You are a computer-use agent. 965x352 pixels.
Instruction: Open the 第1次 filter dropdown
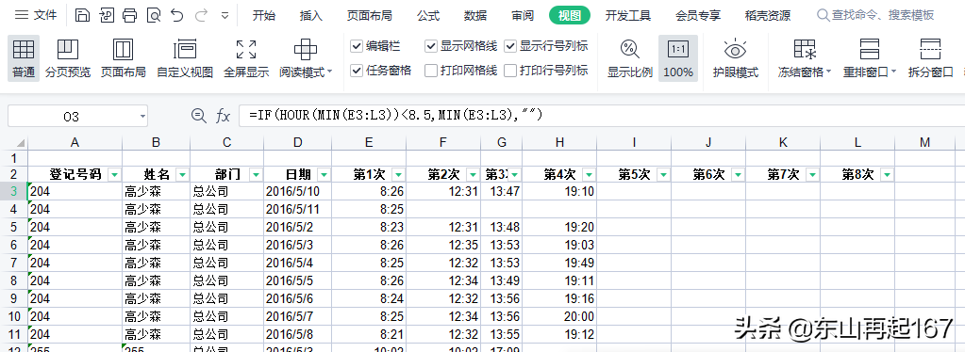(x=398, y=175)
